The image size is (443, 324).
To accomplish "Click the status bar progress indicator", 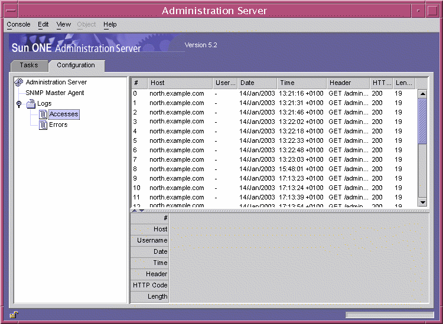I will [390, 315].
